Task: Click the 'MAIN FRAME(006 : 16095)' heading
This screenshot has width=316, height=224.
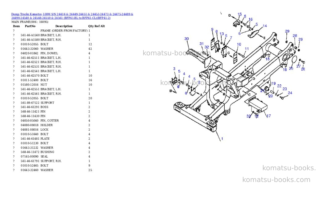Action: pyautogui.click(x=30, y=22)
